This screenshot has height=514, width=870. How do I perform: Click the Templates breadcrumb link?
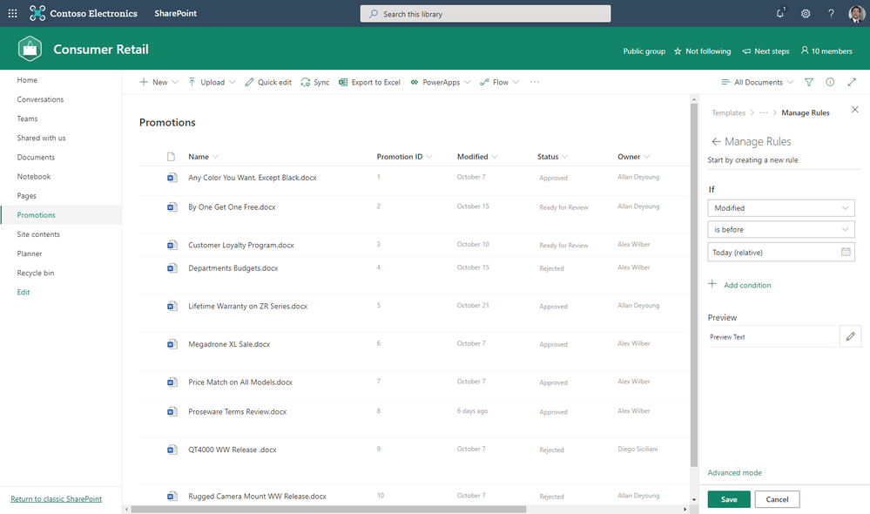[729, 112]
